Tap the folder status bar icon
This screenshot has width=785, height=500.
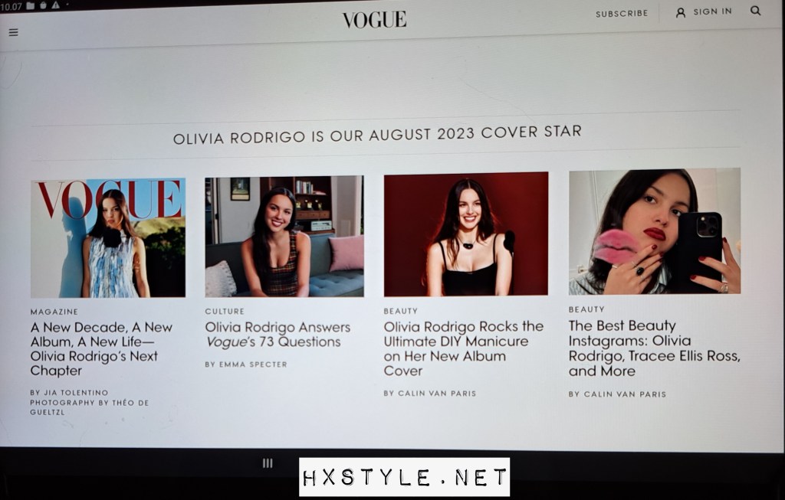click(x=31, y=6)
